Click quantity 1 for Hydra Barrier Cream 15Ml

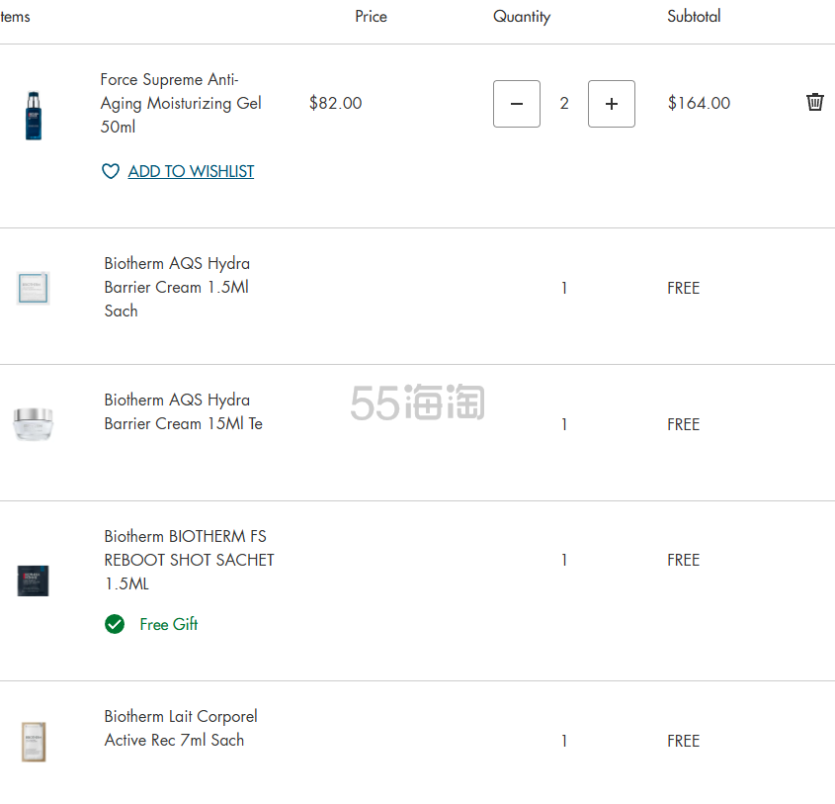(564, 424)
